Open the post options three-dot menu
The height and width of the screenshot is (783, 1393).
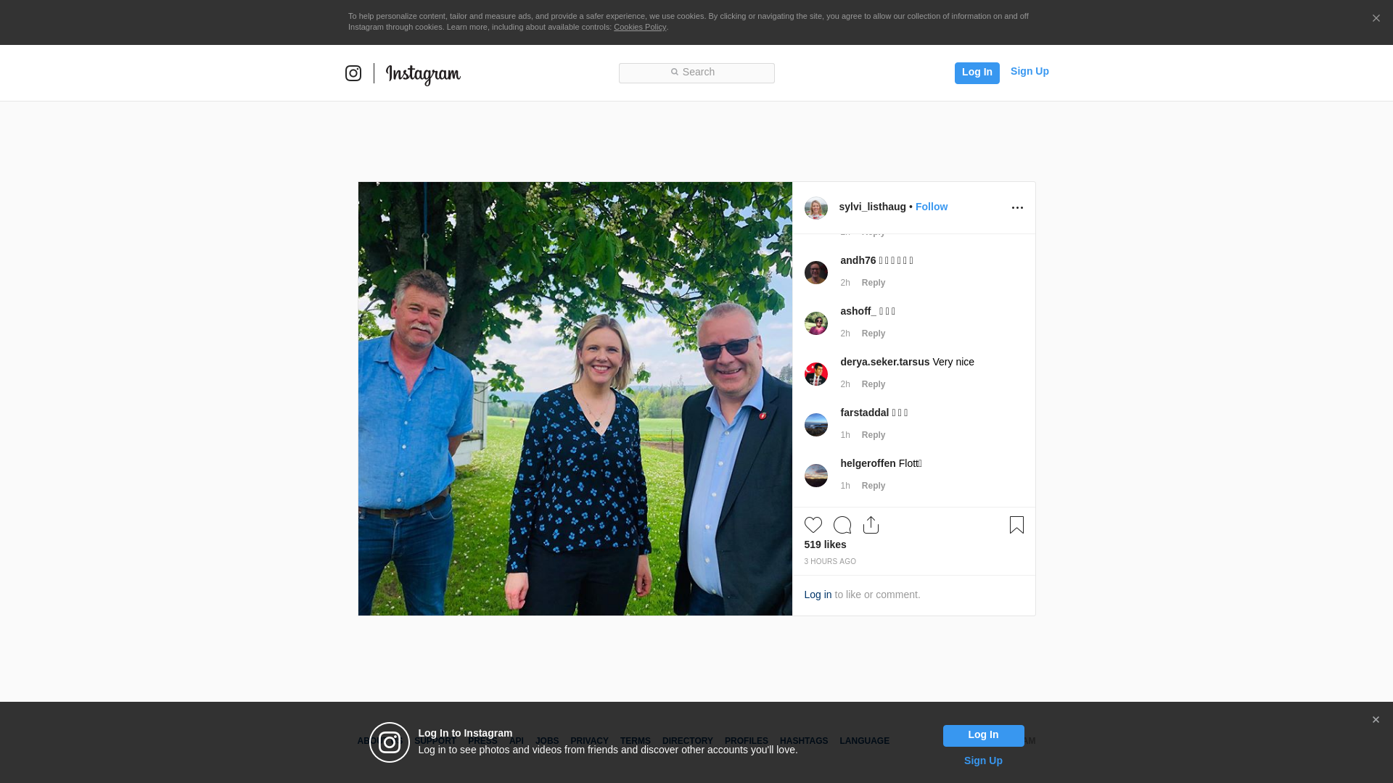pyautogui.click(x=1017, y=208)
